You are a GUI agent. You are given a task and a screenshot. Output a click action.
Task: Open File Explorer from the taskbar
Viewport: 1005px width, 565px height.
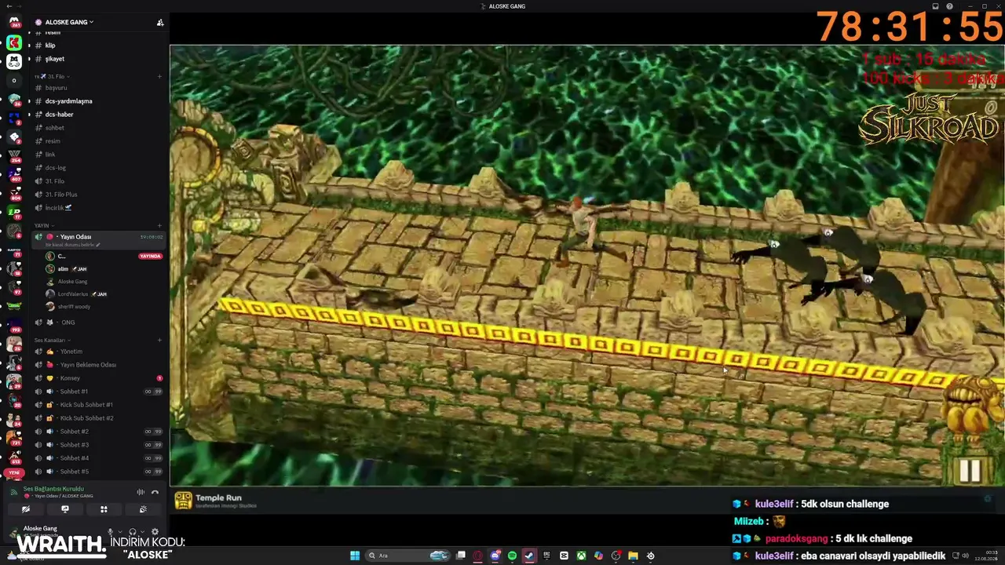(633, 556)
